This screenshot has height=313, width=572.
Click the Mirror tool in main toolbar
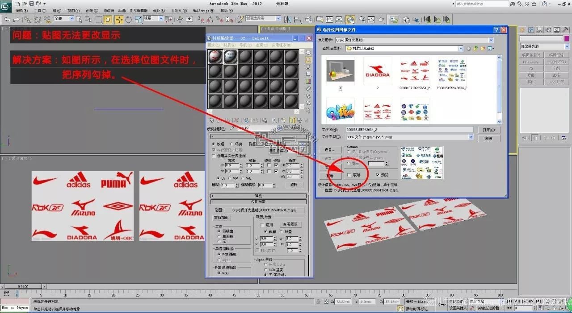(289, 19)
